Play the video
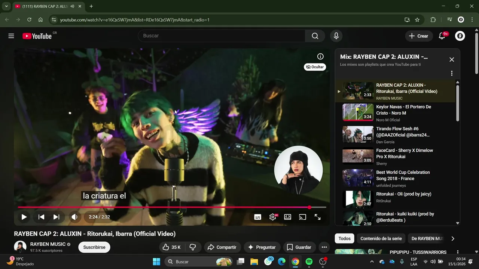This screenshot has width=479, height=269. point(24,217)
